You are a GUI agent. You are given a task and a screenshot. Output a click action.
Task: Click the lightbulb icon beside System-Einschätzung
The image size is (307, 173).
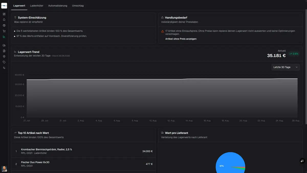click(x=15, y=17)
